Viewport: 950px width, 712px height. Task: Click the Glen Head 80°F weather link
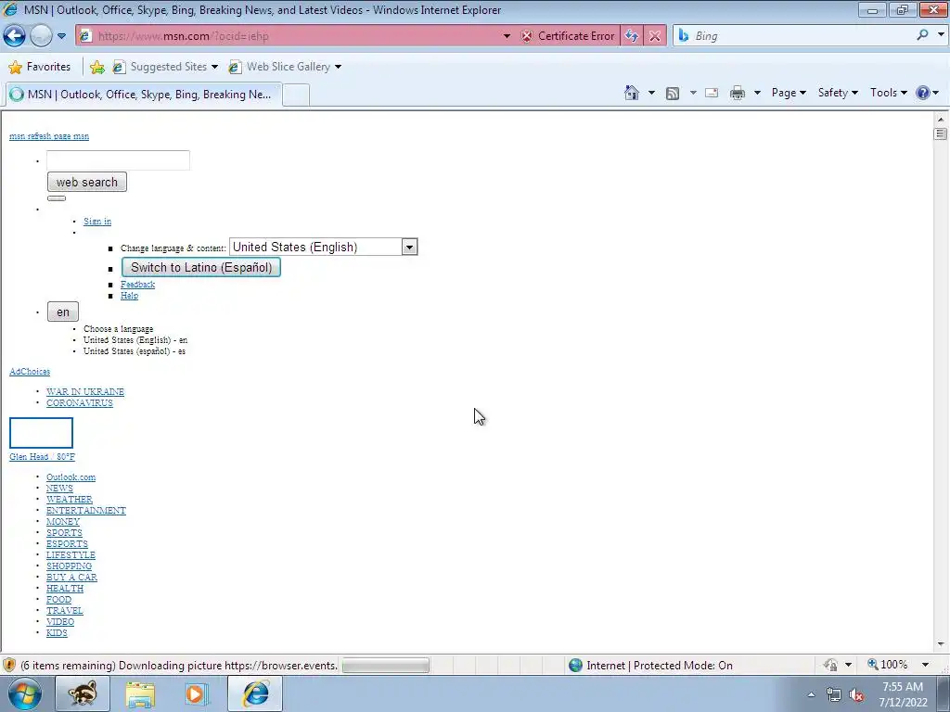point(43,456)
